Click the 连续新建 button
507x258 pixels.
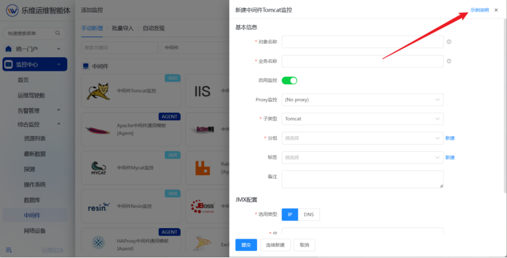[x=275, y=245]
